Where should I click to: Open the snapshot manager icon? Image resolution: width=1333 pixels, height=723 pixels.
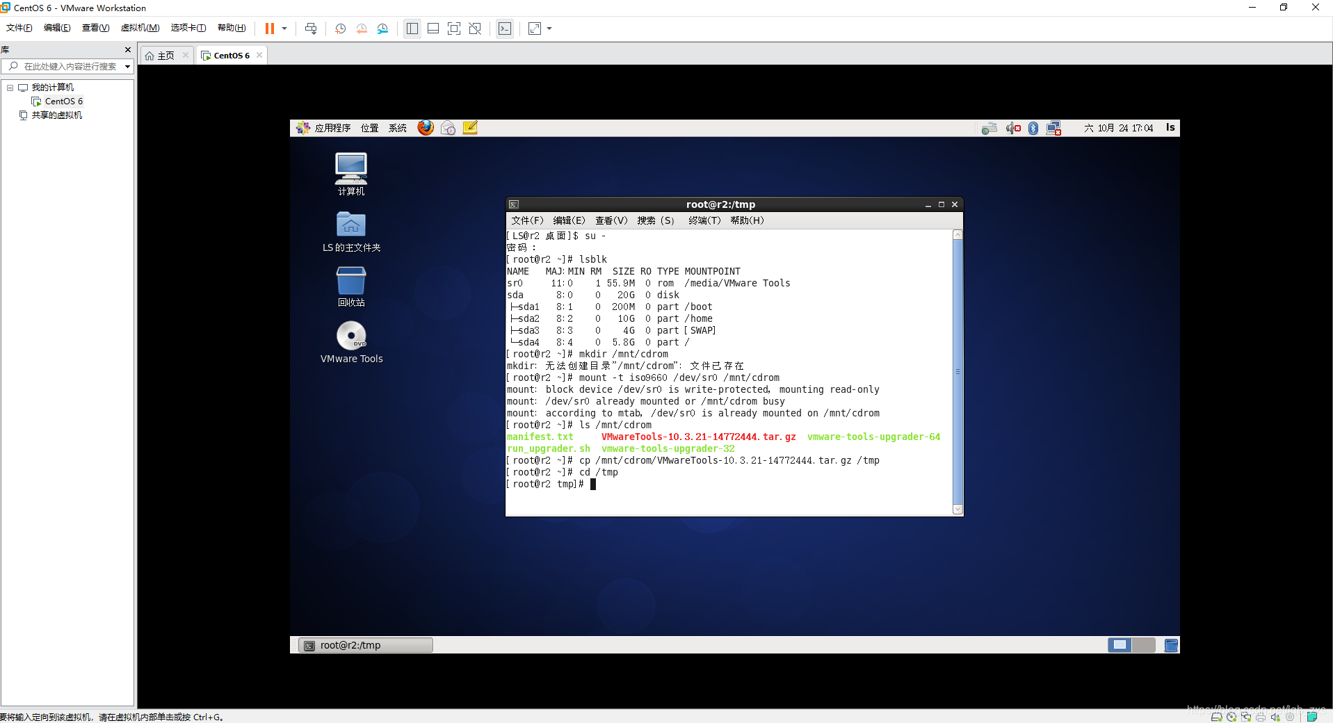(x=382, y=29)
